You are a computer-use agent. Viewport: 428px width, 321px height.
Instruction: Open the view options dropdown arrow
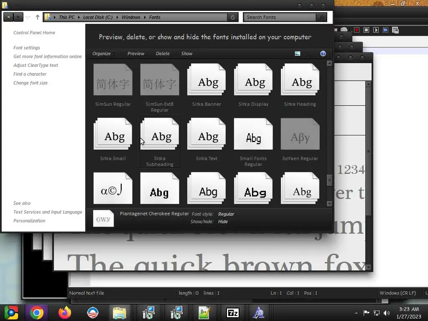click(x=306, y=53)
